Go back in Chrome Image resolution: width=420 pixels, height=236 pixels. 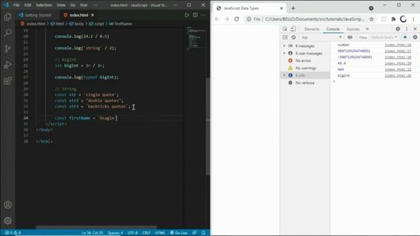217,19
